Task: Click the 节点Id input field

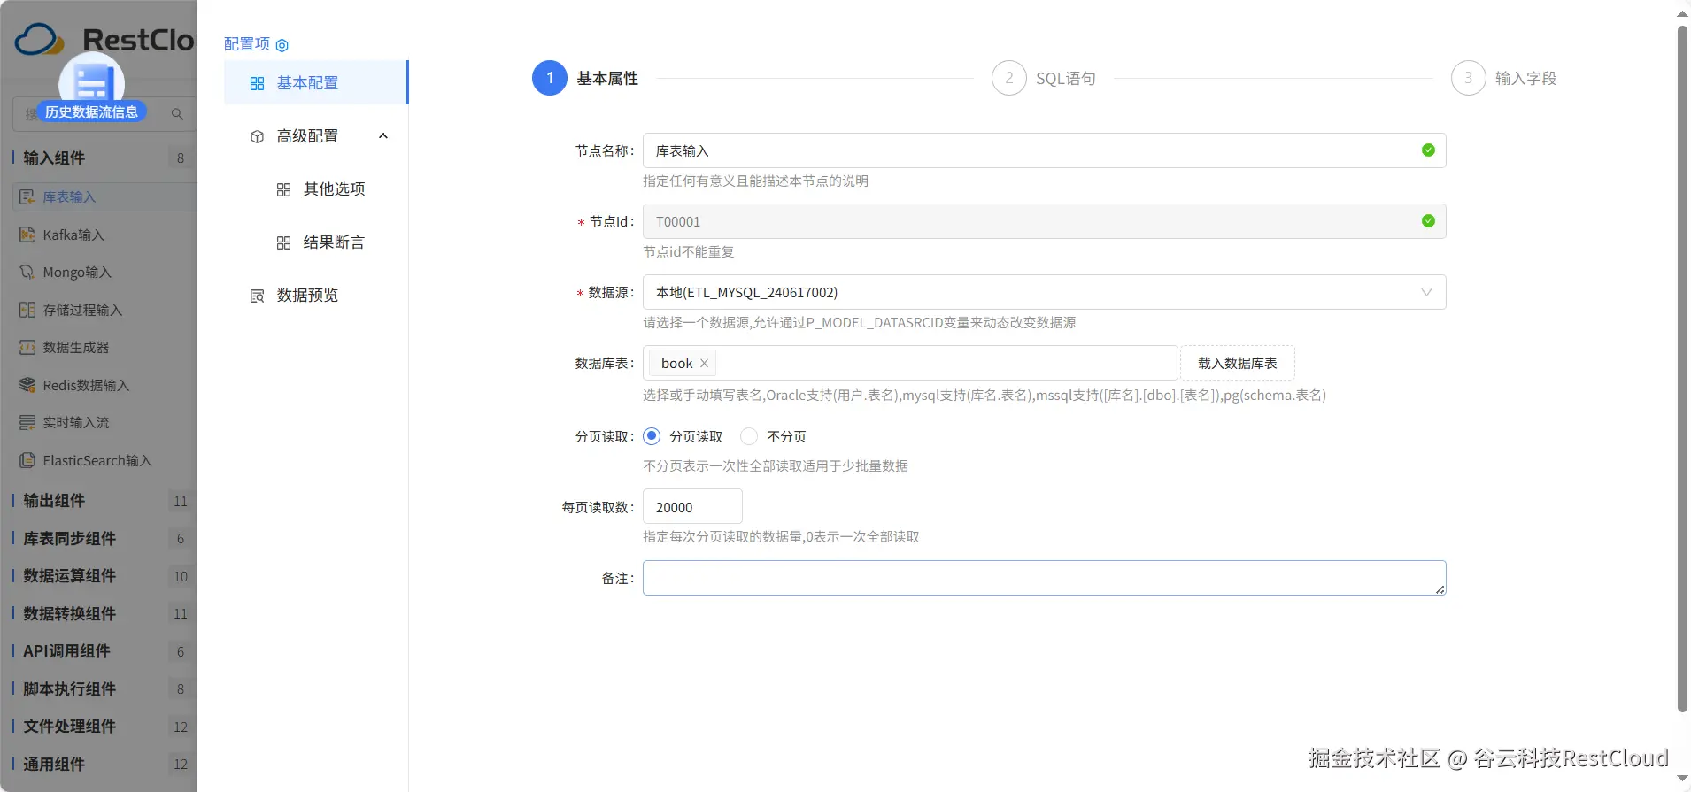Action: click(x=1044, y=221)
